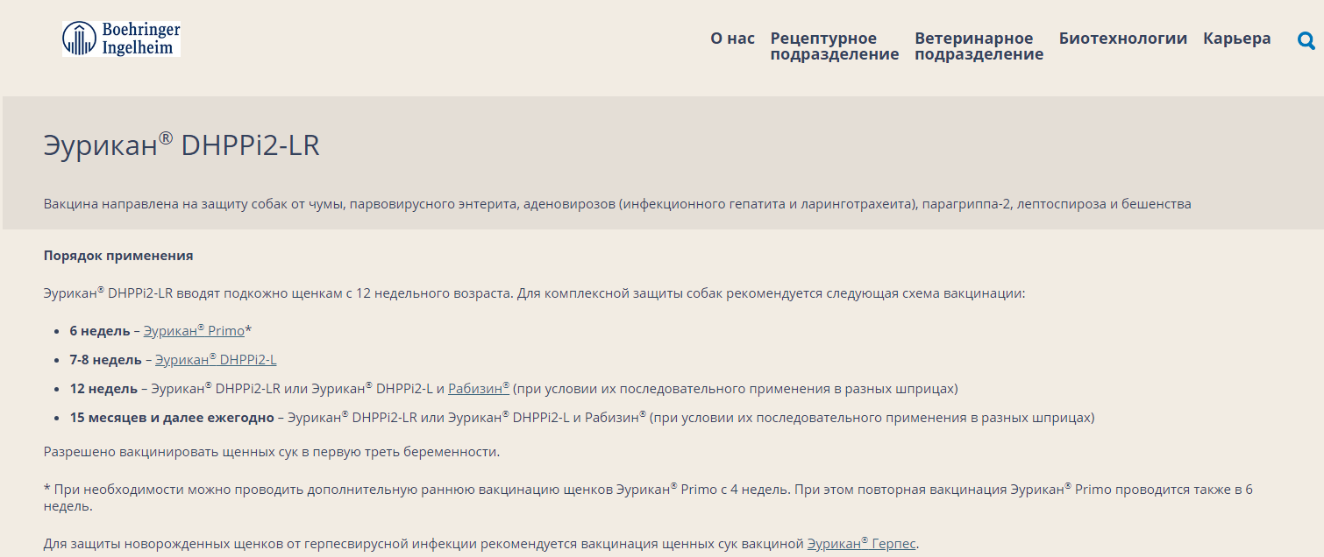Click the Разрешено вакцинировать щенных сук sentence
The height and width of the screenshot is (557, 1324).
[x=272, y=452]
